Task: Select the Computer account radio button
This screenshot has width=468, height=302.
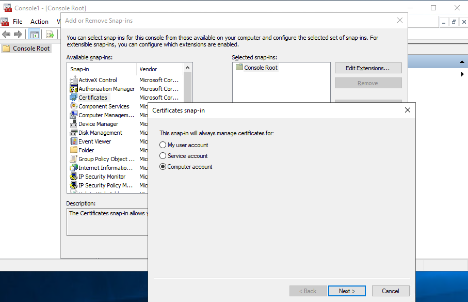Action: click(x=163, y=167)
